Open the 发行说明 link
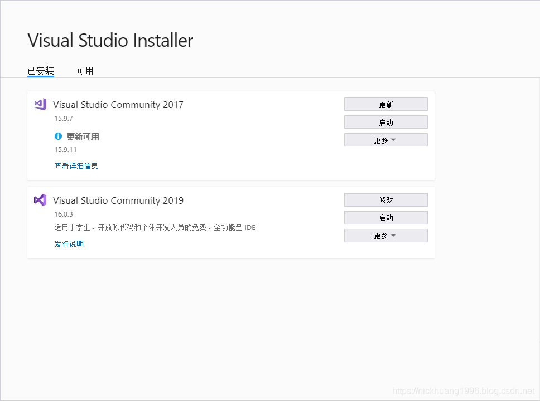 click(69, 244)
